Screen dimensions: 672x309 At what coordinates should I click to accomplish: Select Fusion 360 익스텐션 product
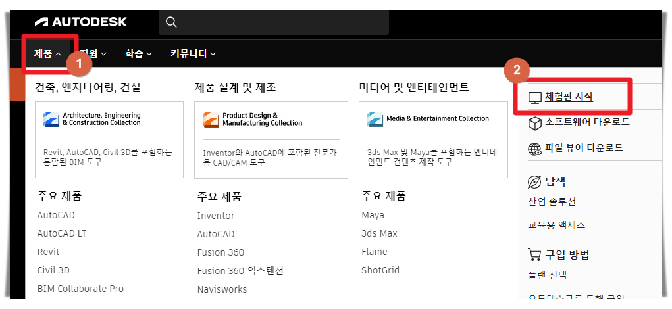pos(240,271)
